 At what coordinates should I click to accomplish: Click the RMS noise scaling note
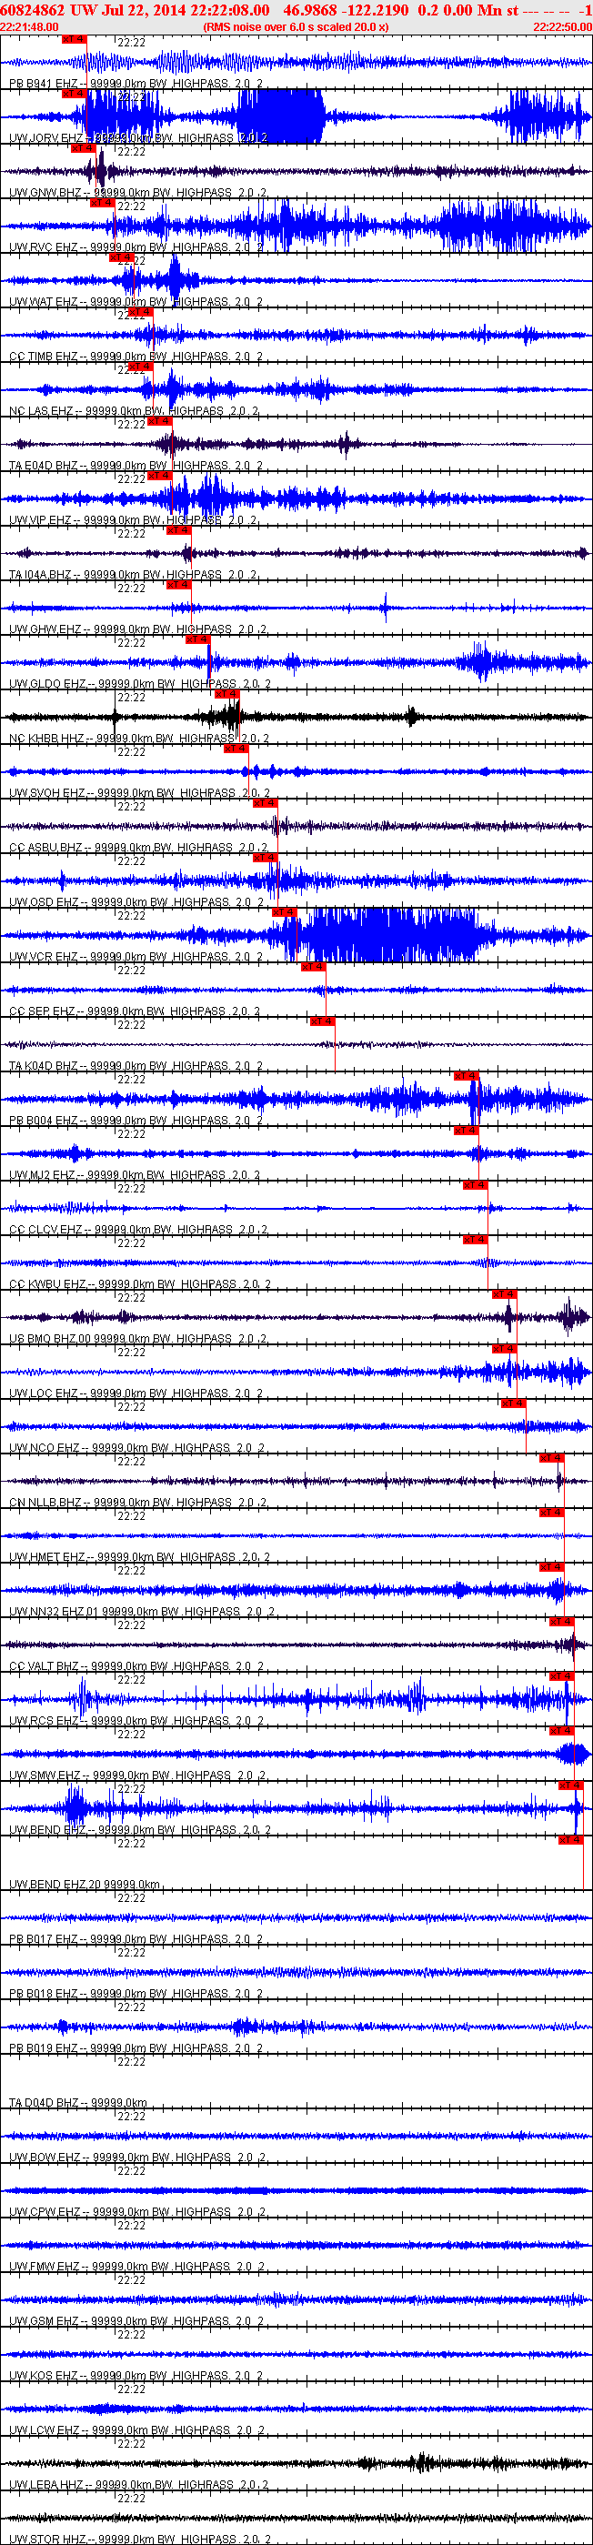click(296, 26)
